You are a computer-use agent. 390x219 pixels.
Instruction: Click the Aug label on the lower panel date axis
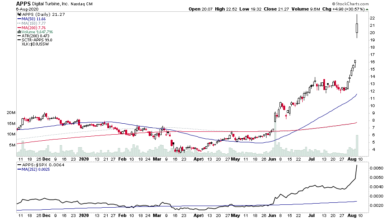click(x=352, y=215)
